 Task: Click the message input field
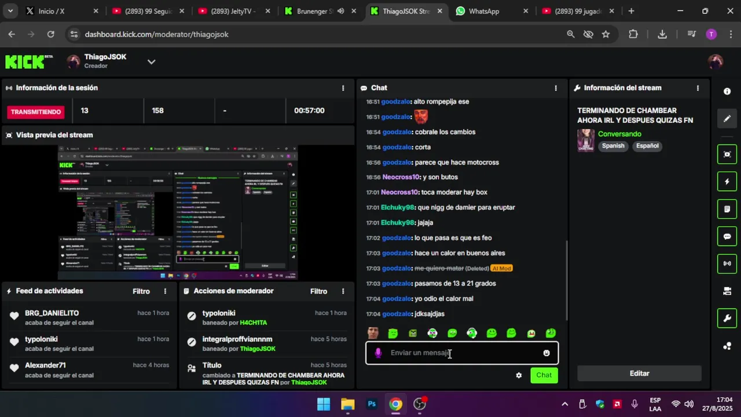coord(462,353)
